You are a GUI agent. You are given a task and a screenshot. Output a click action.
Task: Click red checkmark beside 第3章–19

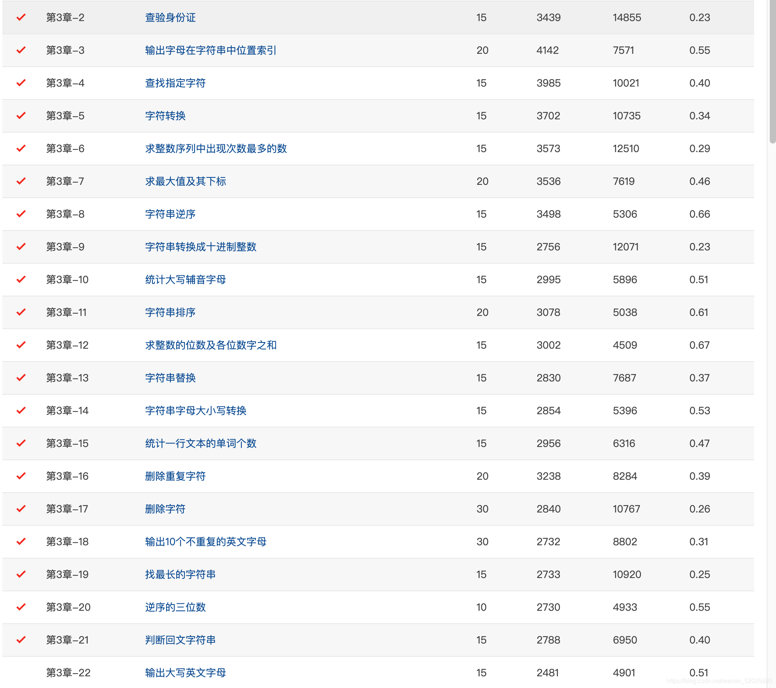point(21,574)
